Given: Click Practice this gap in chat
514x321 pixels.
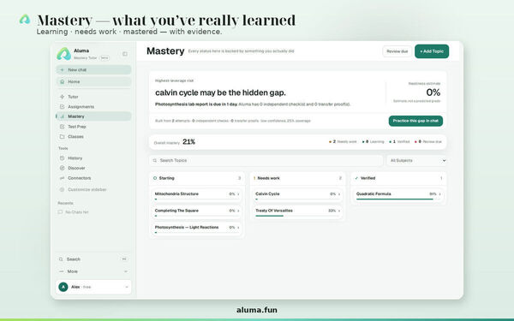Looking at the screenshot, I should pos(415,121).
